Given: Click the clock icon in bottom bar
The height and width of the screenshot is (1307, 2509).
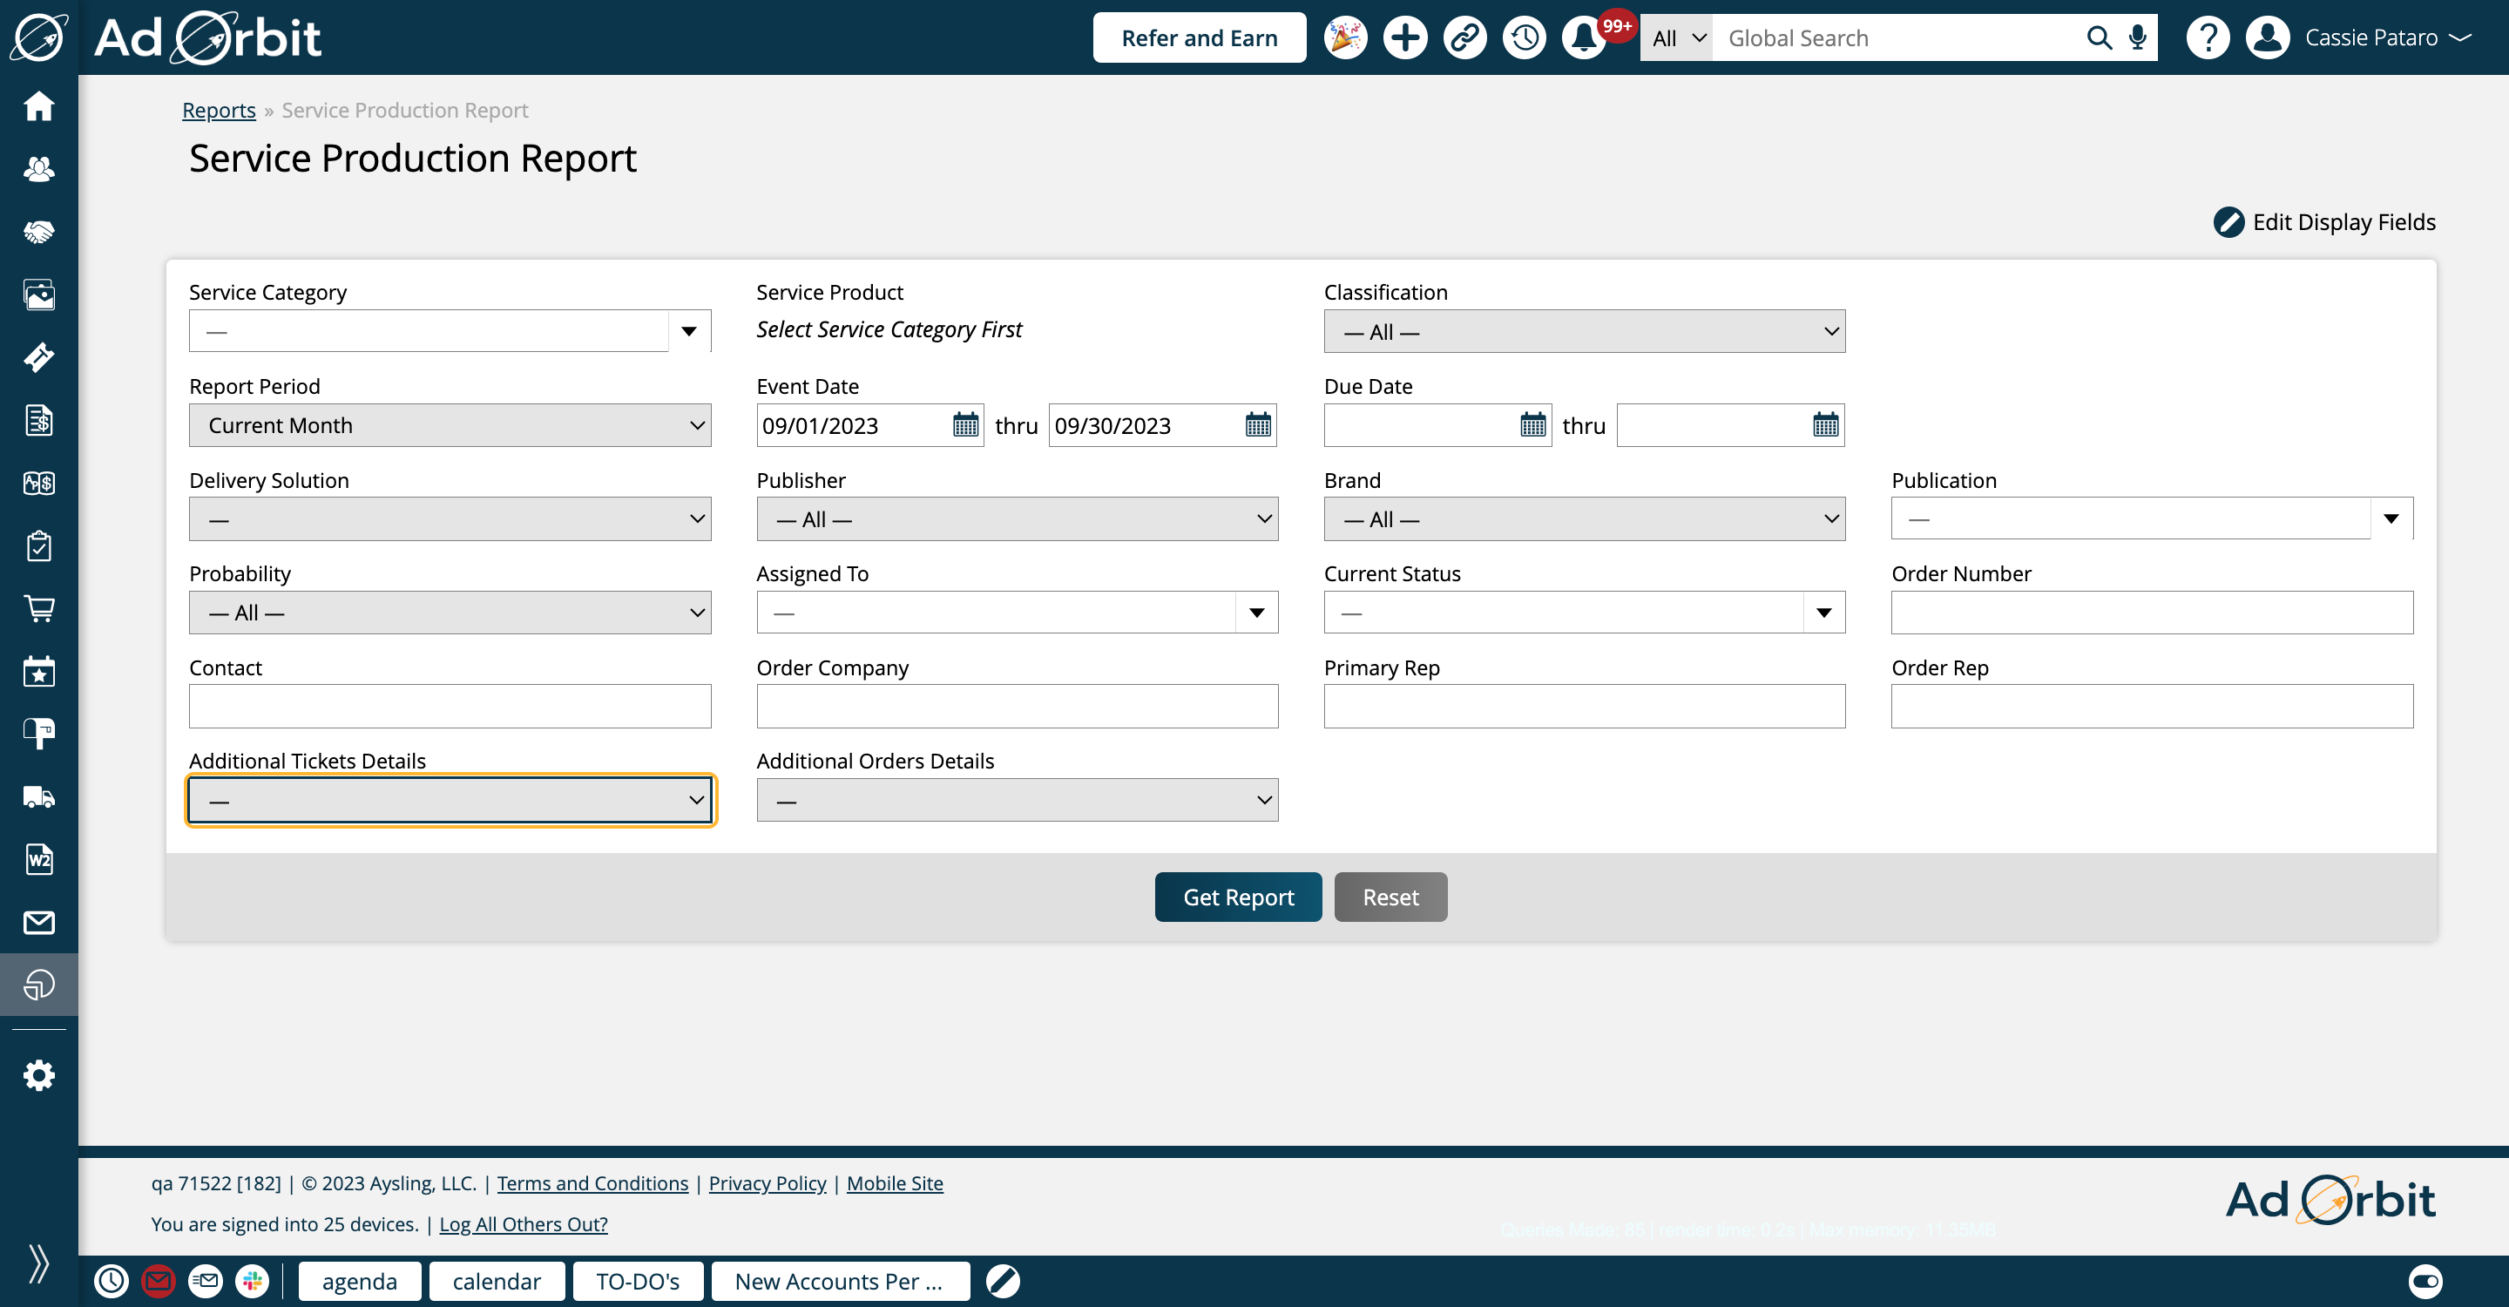Looking at the screenshot, I should (111, 1281).
